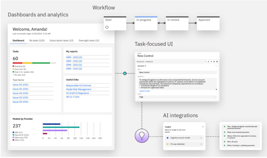267x158 pixels.
Task: Click the yellow due-soon segment of tasks bar
Action: coord(27,63)
